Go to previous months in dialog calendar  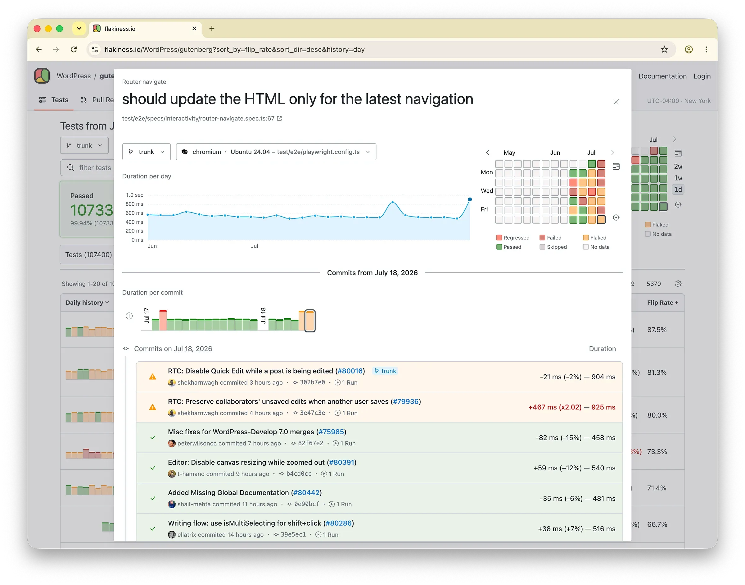pyautogui.click(x=488, y=153)
